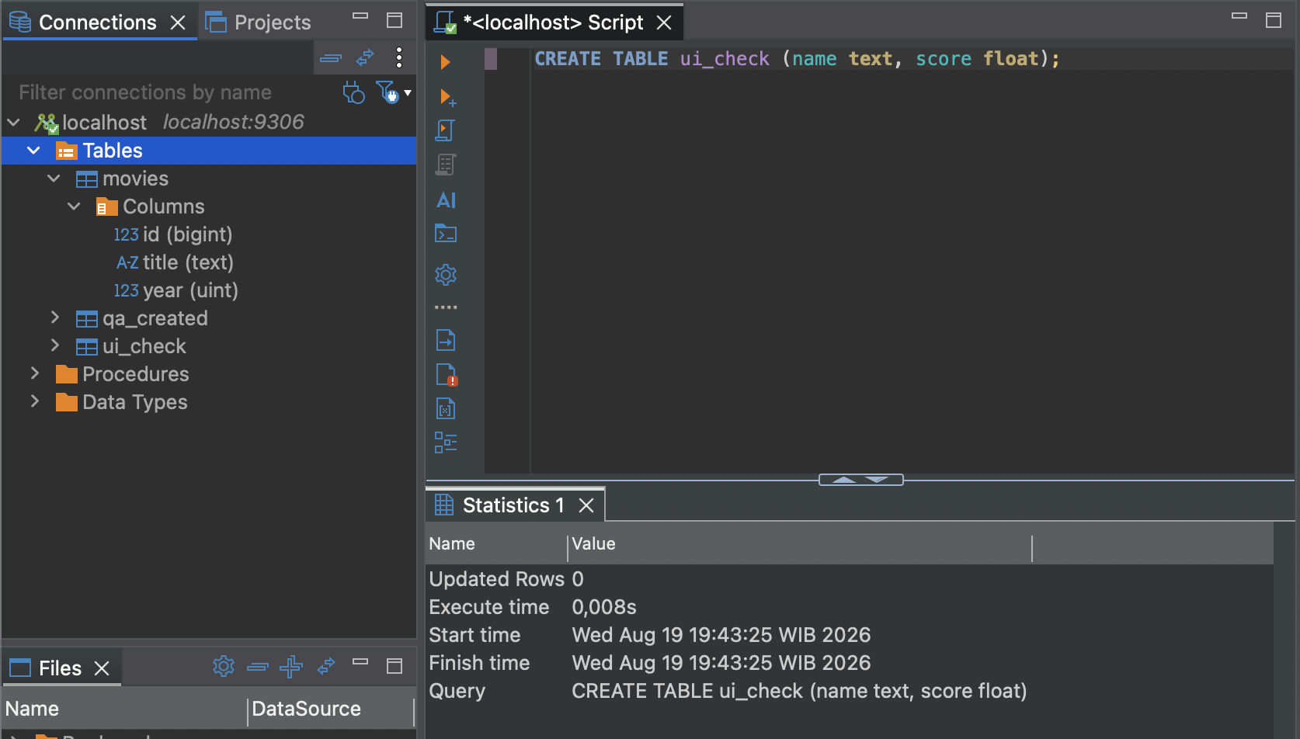The width and height of the screenshot is (1300, 739).
Task: Minimize the Connections panel
Action: (x=360, y=16)
